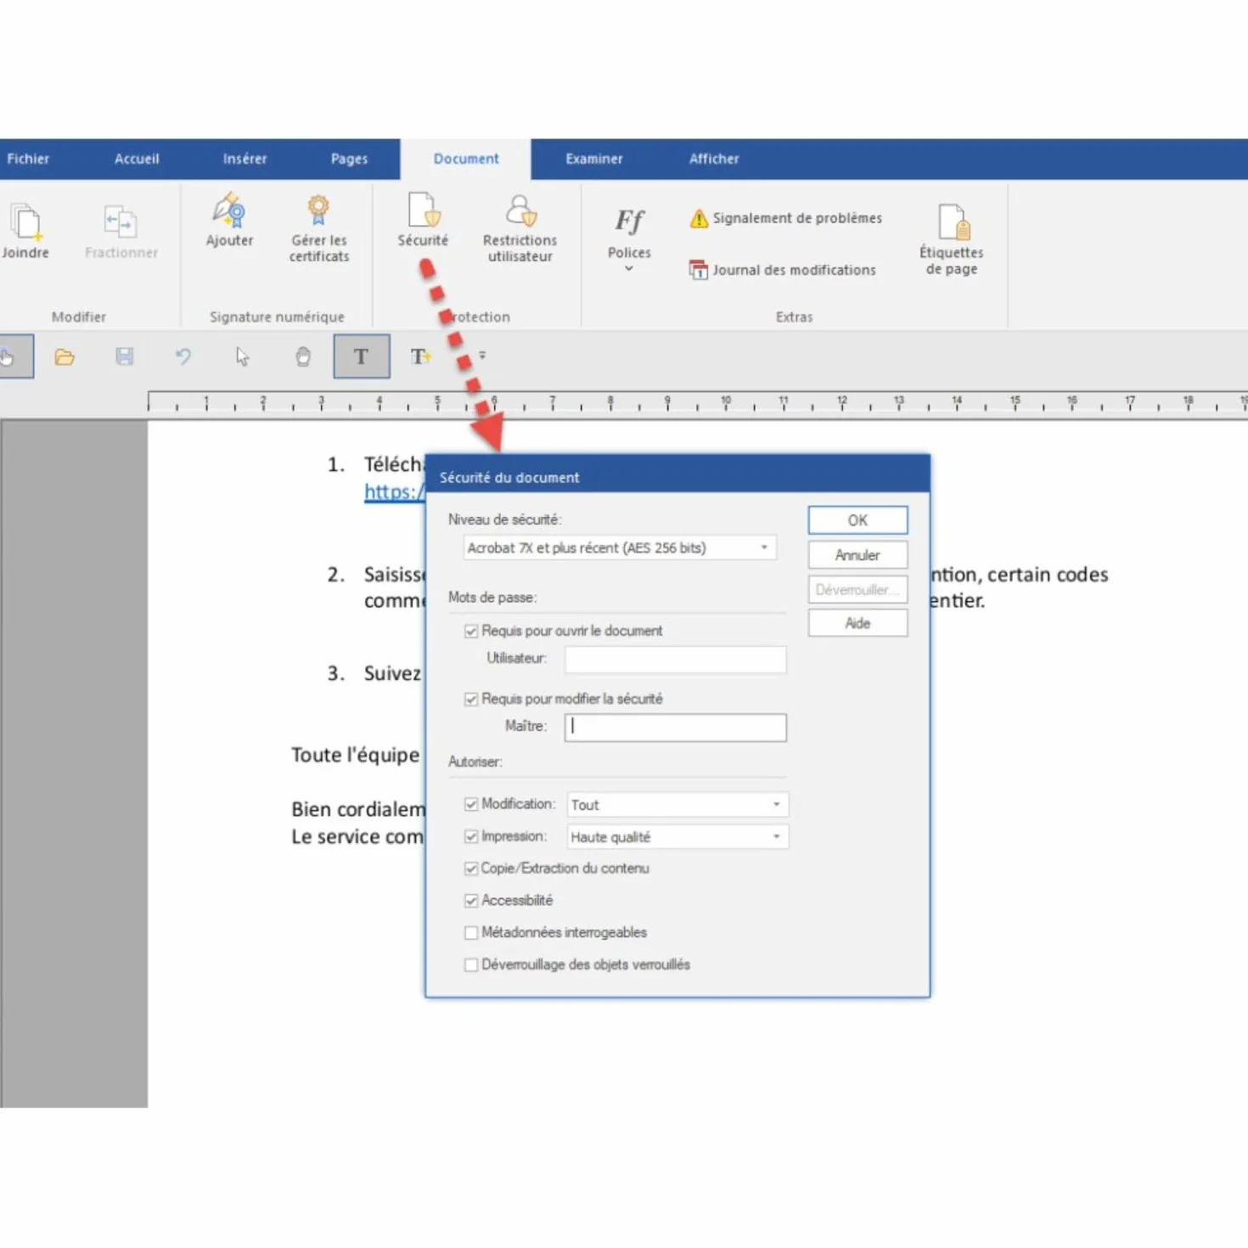
Task: Open Restrictions utilisateur tool
Action: (x=520, y=228)
